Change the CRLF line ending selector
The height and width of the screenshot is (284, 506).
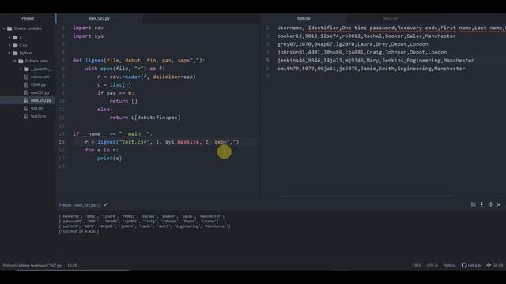pos(417,266)
